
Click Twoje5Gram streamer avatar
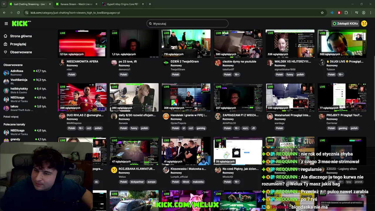click(x=166, y=62)
